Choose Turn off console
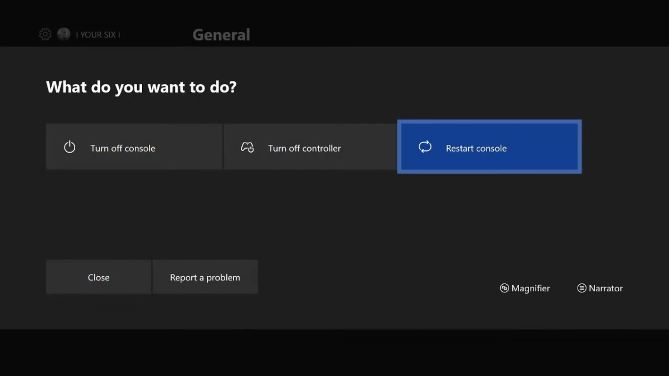The image size is (669, 376). pyautogui.click(x=134, y=147)
